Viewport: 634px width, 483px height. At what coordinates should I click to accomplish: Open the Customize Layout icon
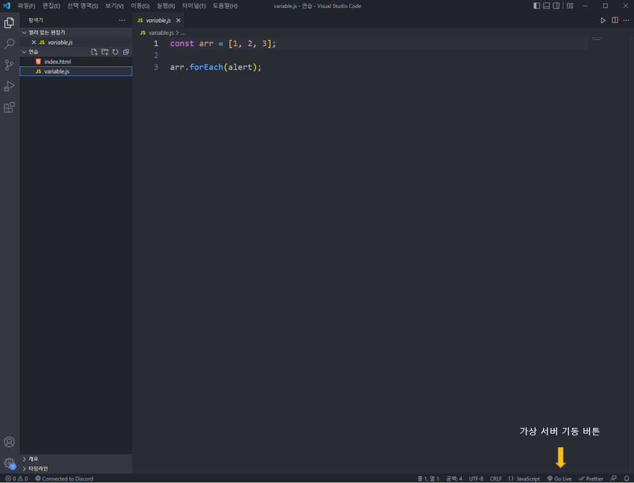[570, 6]
